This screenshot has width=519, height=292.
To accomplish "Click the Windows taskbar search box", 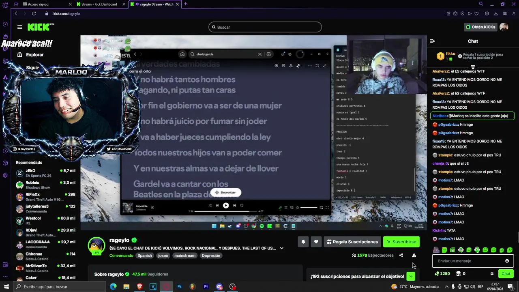I will click(59, 287).
